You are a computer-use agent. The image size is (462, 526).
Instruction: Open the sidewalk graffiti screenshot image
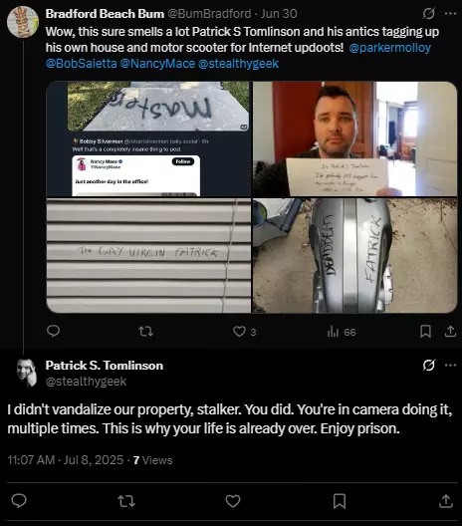tap(148, 138)
